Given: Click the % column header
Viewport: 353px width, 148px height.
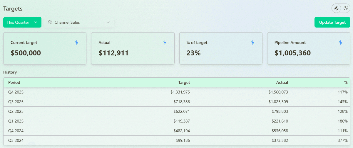Looking at the screenshot, I should pos(346,82).
